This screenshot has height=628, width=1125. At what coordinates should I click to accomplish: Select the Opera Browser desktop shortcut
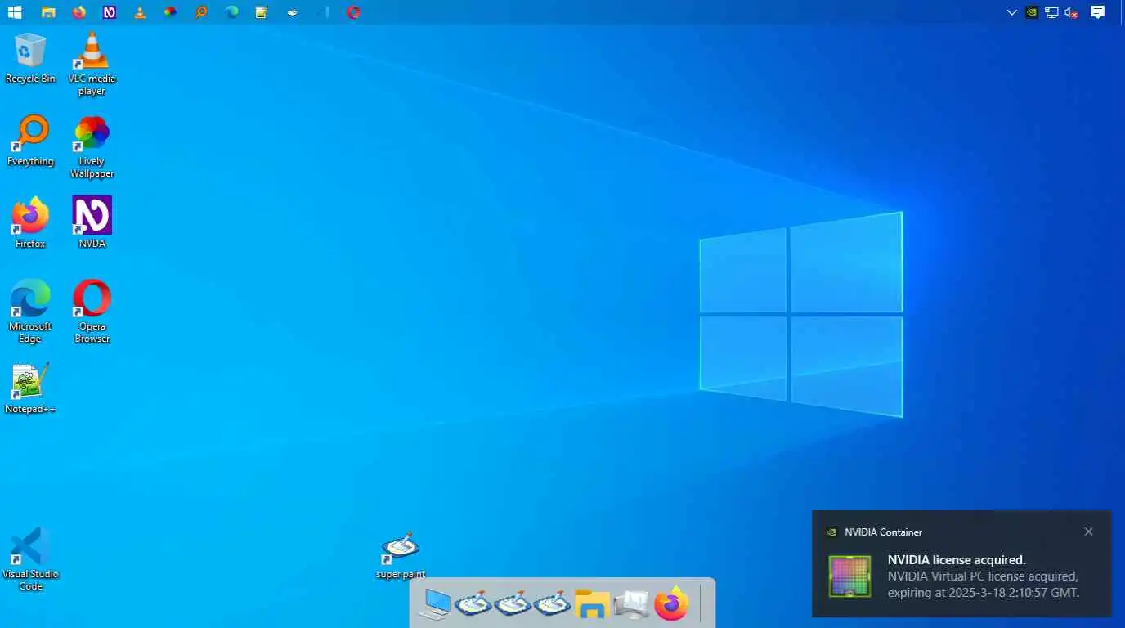[92, 312]
